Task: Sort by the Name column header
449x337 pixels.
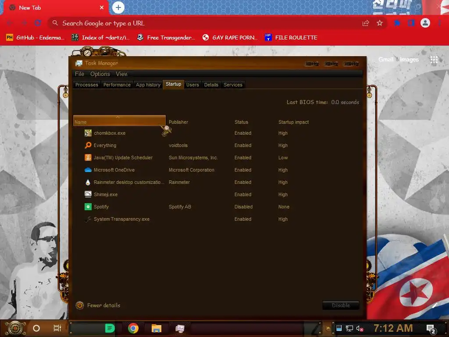Action: 119,121
